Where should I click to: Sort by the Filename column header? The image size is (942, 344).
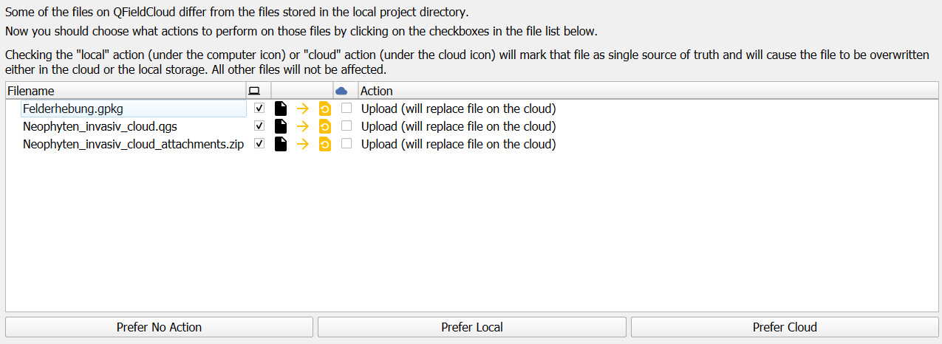click(x=126, y=91)
